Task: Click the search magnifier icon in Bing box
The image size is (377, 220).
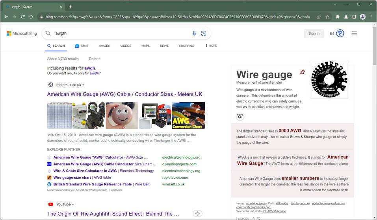Action: click(48, 33)
